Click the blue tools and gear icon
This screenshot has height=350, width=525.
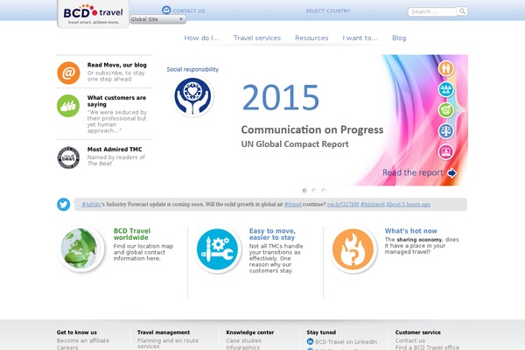click(x=217, y=249)
